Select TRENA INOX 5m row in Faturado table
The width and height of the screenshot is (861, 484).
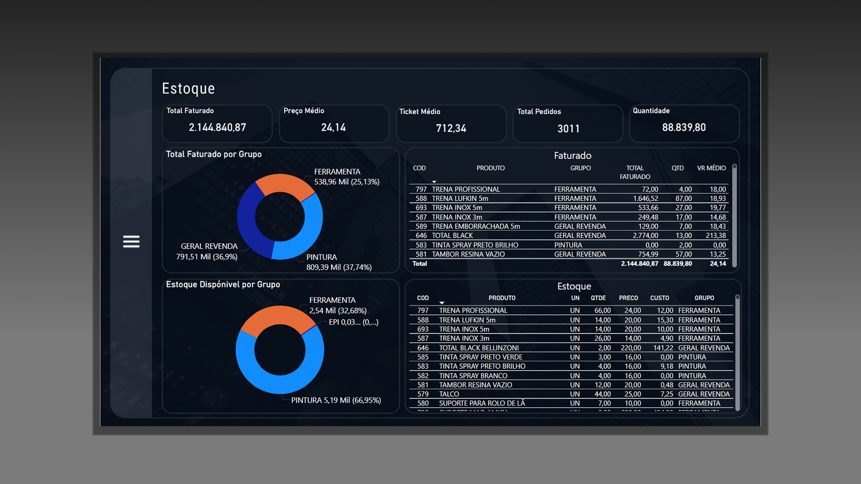(x=569, y=207)
